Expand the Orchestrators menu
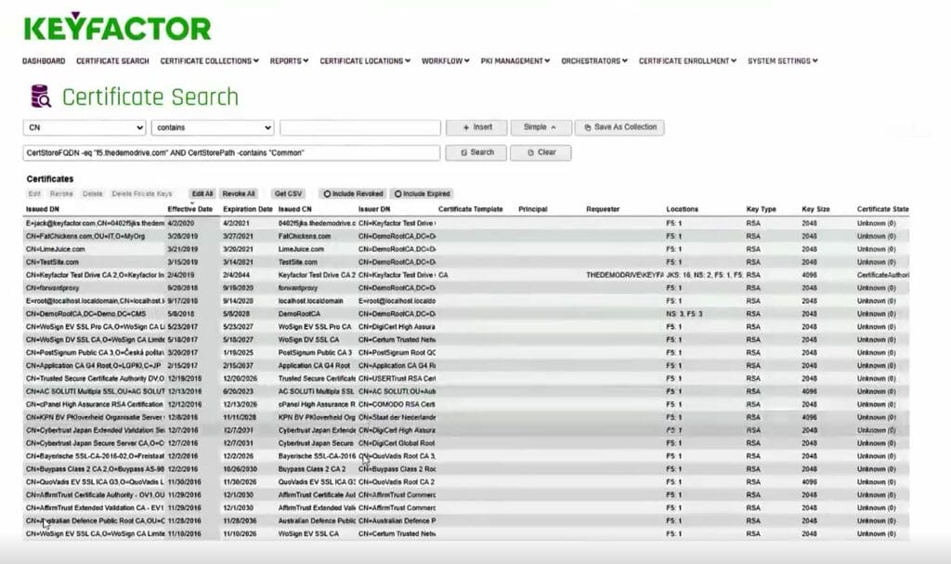 coord(594,60)
